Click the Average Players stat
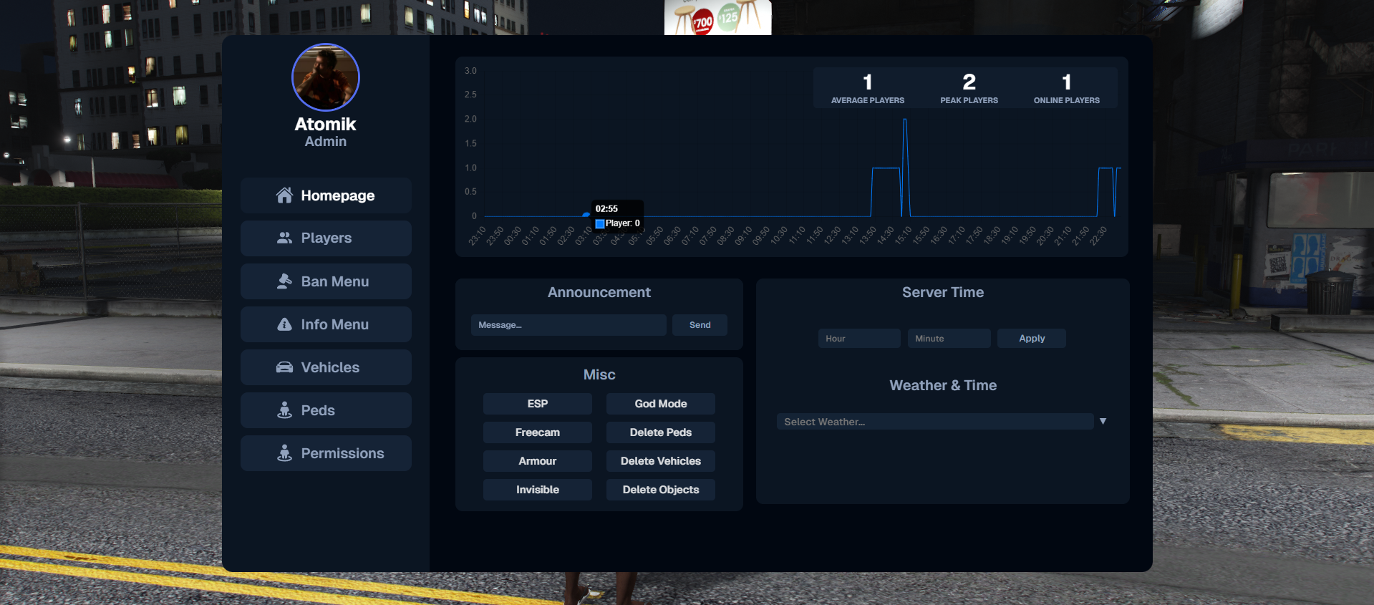The image size is (1374, 605). (x=868, y=89)
